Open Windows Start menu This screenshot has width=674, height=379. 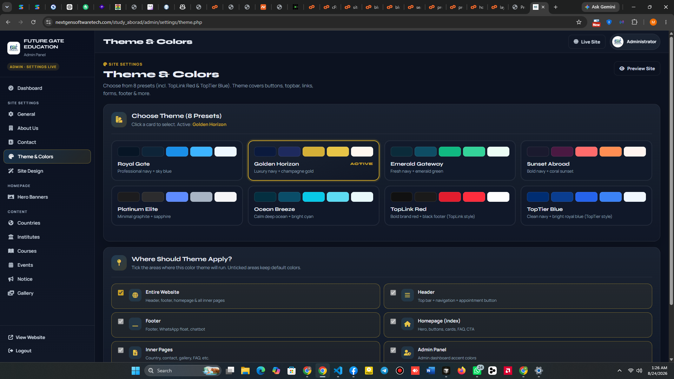click(136, 371)
